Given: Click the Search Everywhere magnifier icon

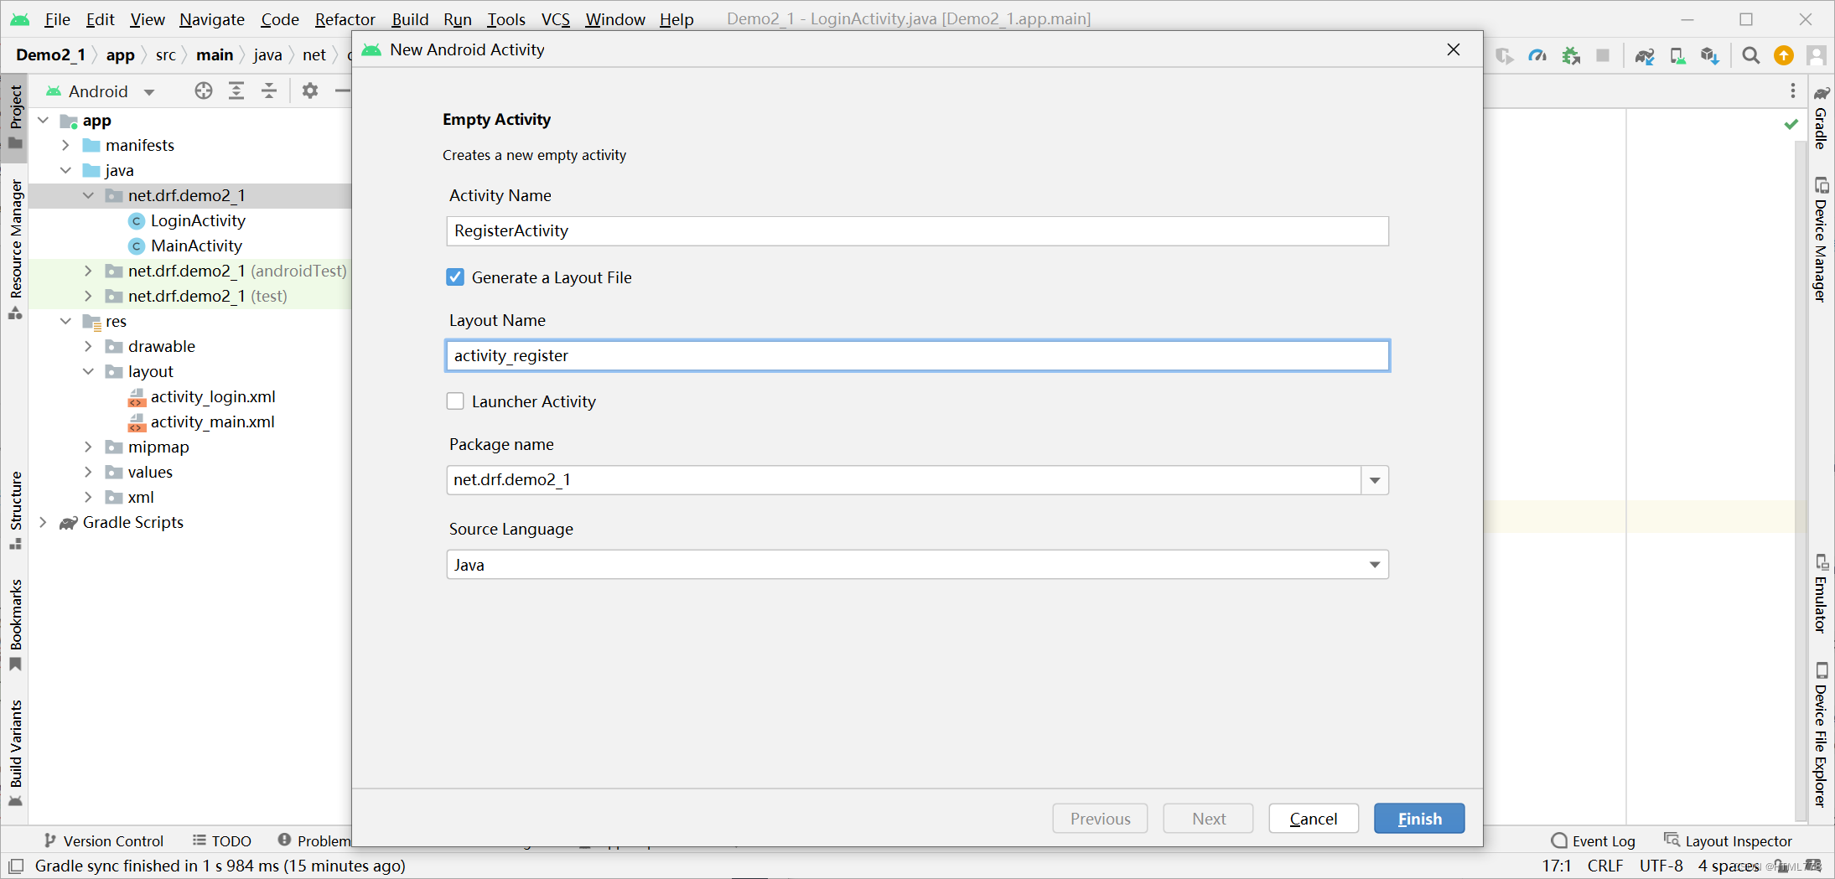Looking at the screenshot, I should pos(1750,55).
